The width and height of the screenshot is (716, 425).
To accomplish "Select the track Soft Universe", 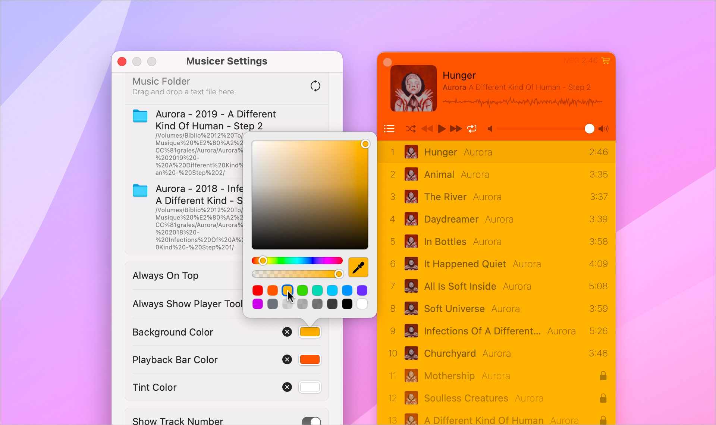I will (496, 308).
